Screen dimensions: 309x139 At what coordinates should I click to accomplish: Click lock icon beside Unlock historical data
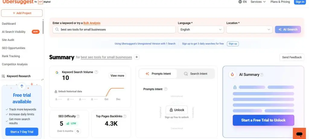[56, 91]
